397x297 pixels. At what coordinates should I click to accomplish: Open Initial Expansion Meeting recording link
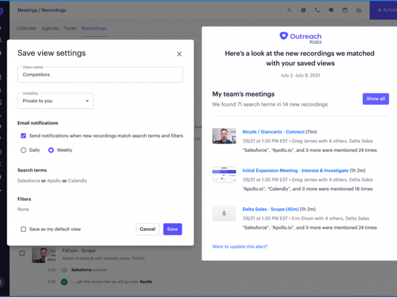point(295,171)
